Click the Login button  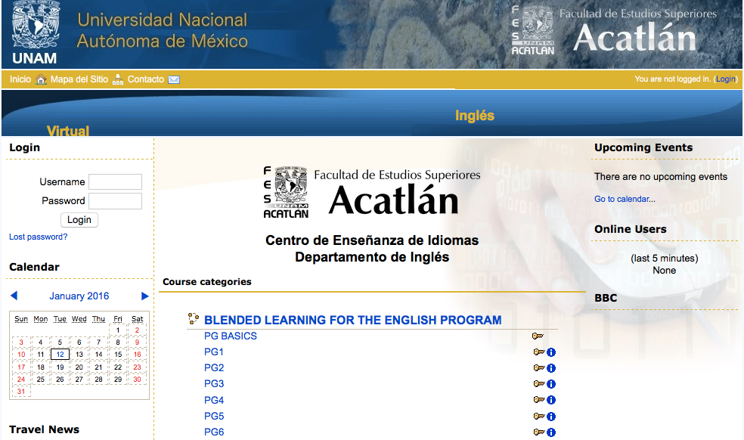click(x=79, y=220)
